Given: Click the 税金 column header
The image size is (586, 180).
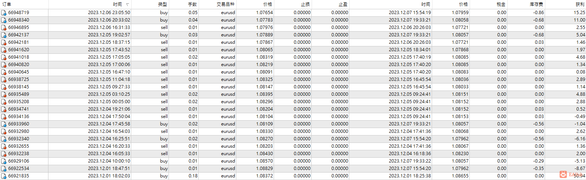Looking at the screenshot, I should click(501, 4).
